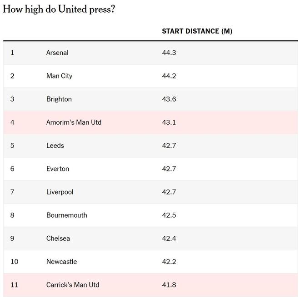Click the highlighted Amorim's Man Utd row
Viewport: 300px width, 297px height.
74,122
